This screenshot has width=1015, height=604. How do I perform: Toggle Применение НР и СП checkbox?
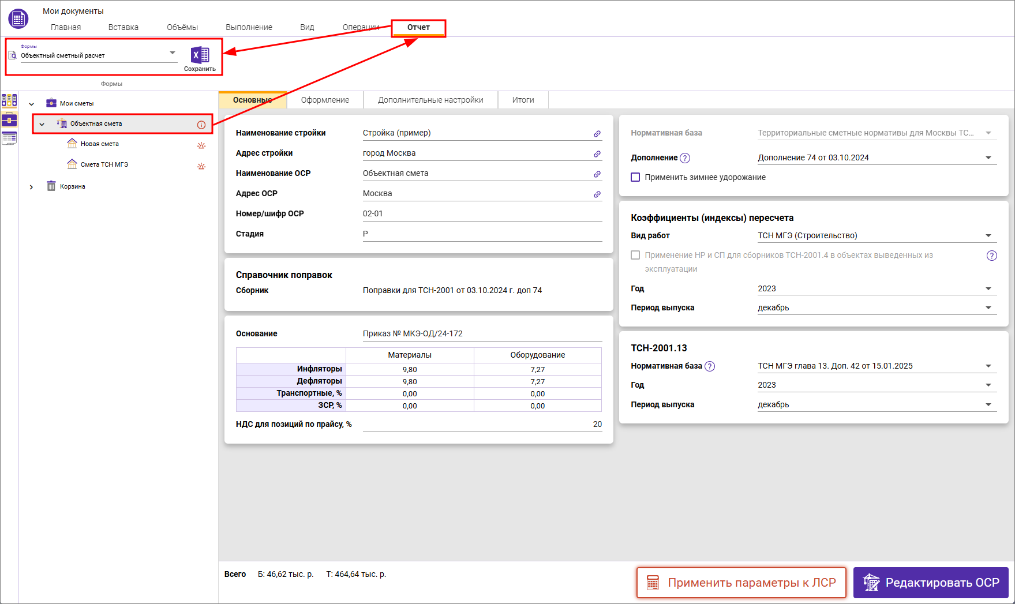pyautogui.click(x=635, y=255)
